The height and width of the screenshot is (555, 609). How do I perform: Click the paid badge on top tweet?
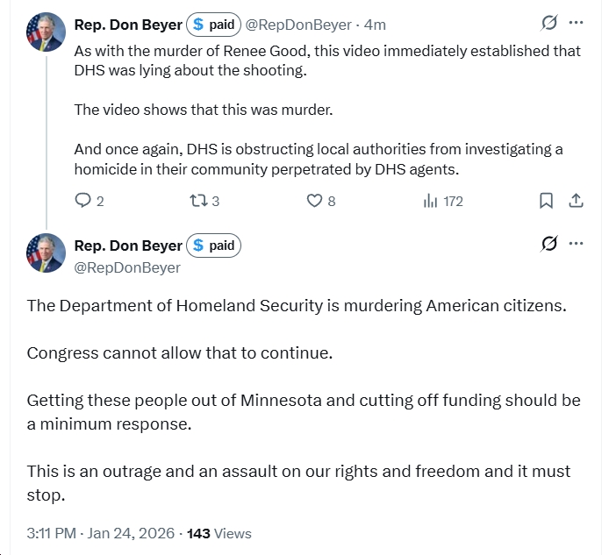pyautogui.click(x=214, y=25)
